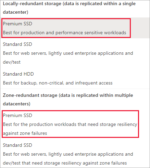Click the highlighted gray area right of Premium SSD
The height and width of the screenshot is (168, 150).
(x=140, y=28)
